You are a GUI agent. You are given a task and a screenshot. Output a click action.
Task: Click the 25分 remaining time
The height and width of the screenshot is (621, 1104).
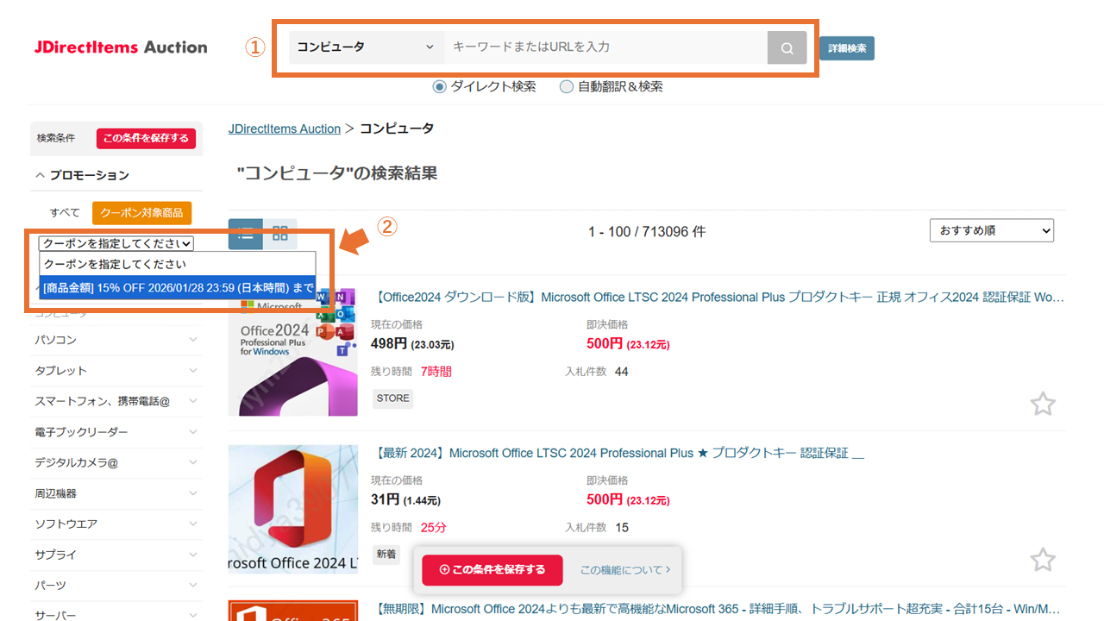pos(434,528)
